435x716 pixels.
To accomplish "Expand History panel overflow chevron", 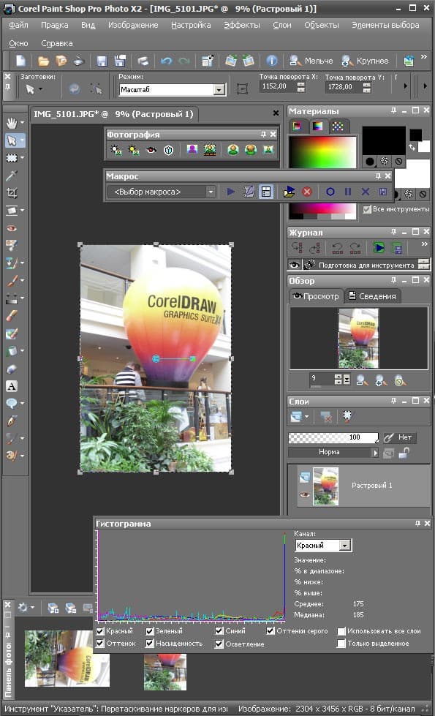I will [425, 244].
